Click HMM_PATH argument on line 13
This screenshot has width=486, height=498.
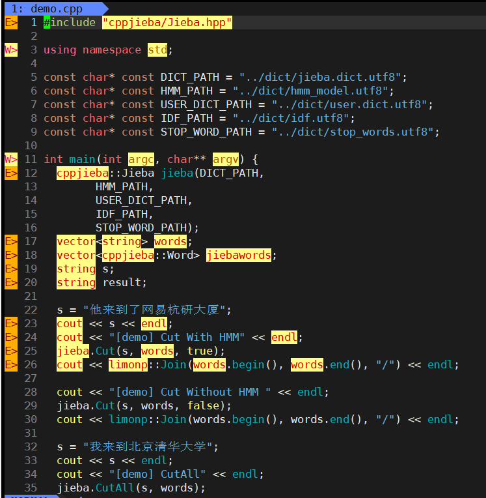coord(122,186)
